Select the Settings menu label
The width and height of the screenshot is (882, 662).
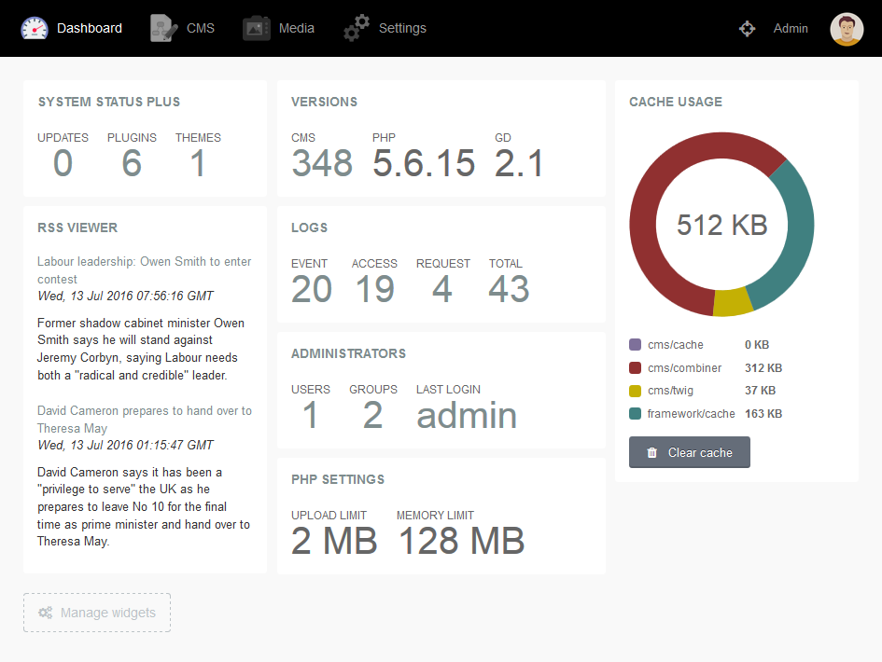click(x=402, y=28)
